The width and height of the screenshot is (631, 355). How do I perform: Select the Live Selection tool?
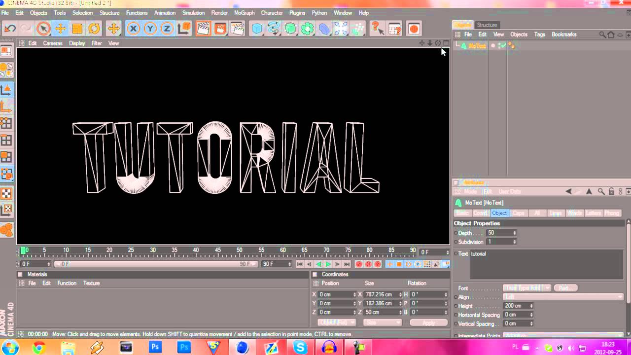pos(43,29)
